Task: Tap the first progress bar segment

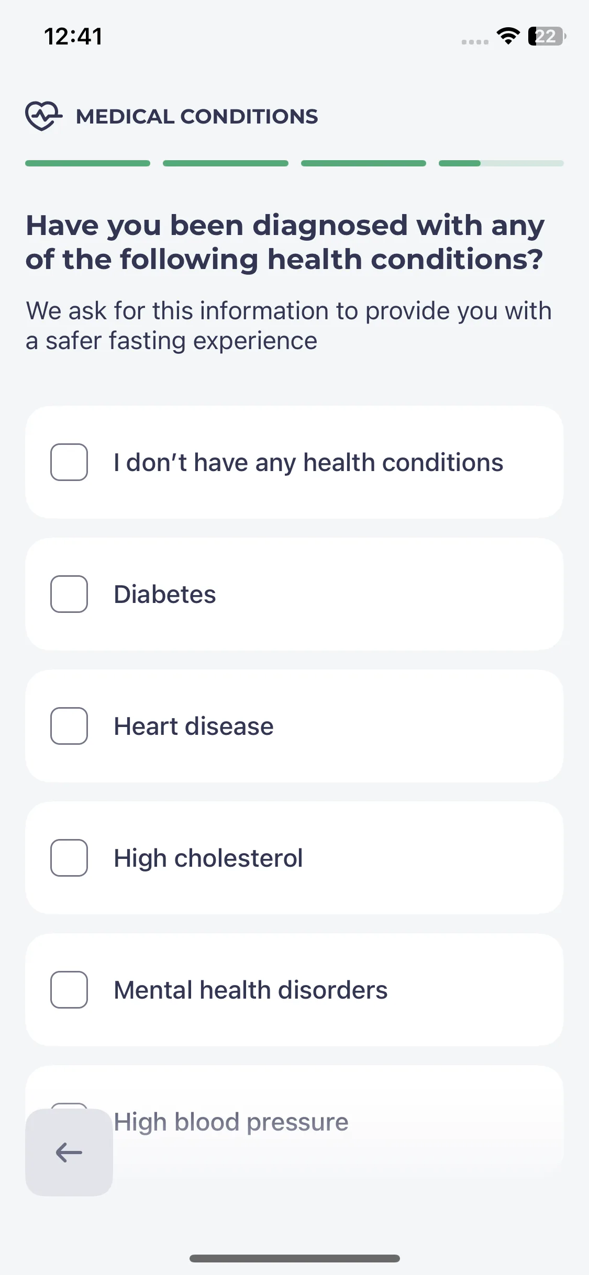Action: pos(88,163)
